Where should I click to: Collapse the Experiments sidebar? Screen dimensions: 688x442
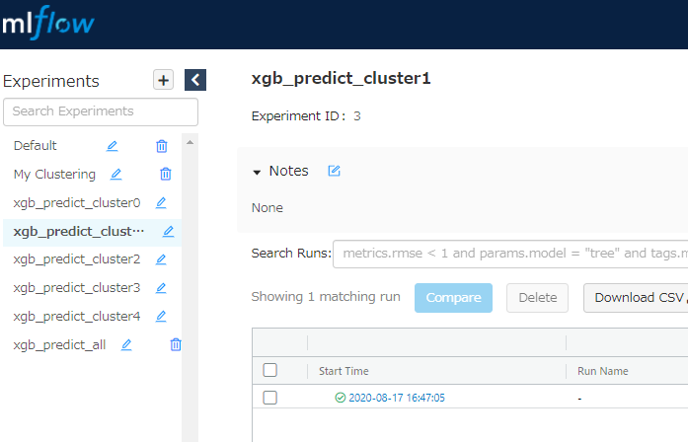(x=195, y=80)
